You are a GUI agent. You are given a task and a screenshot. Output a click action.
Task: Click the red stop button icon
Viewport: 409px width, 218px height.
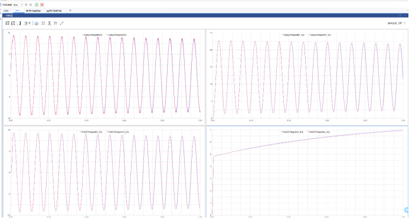[42, 5]
